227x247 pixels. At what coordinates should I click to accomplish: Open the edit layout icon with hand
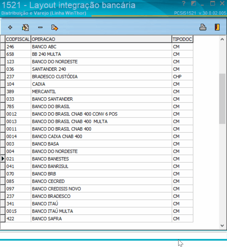25,27
